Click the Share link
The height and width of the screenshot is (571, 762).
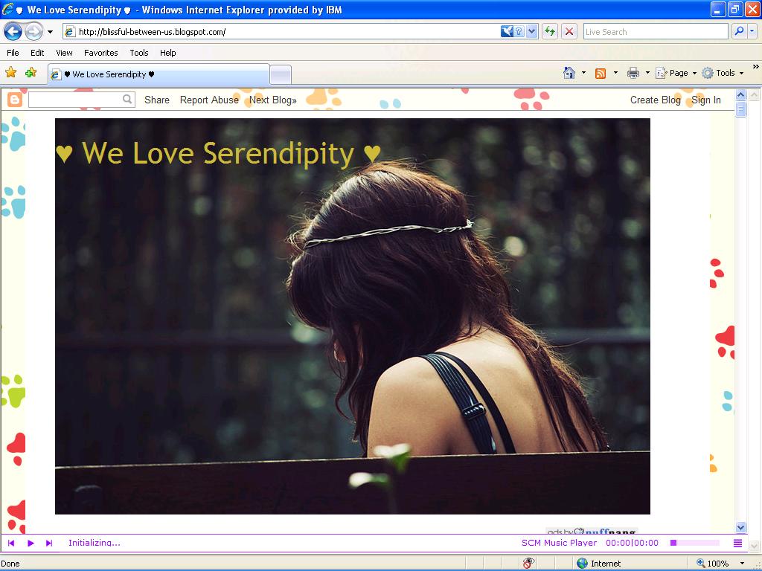157,100
